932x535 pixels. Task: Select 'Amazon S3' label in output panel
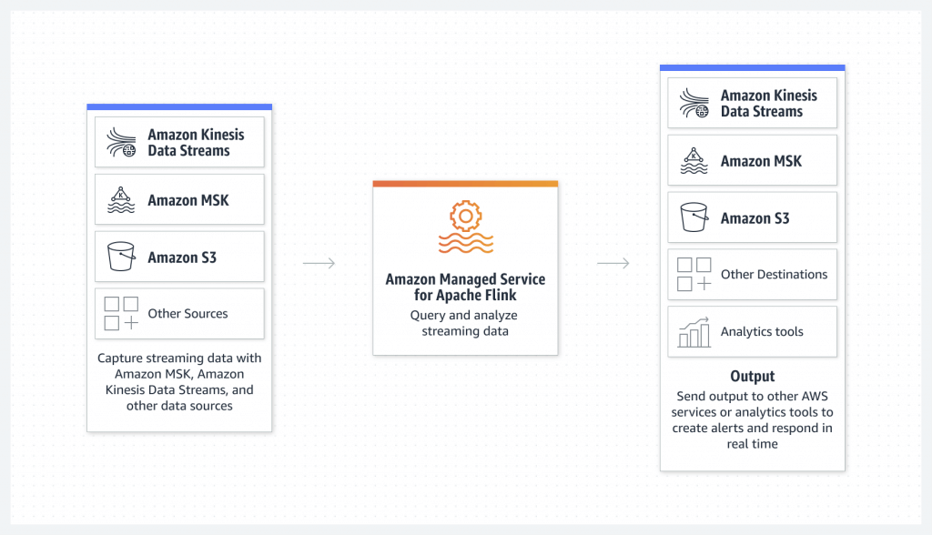coord(755,218)
